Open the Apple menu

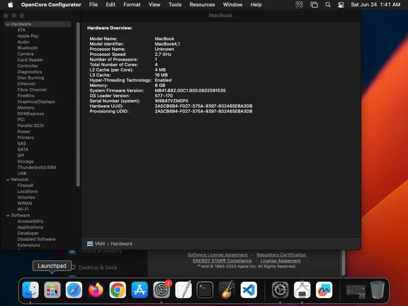(x=10, y=4)
